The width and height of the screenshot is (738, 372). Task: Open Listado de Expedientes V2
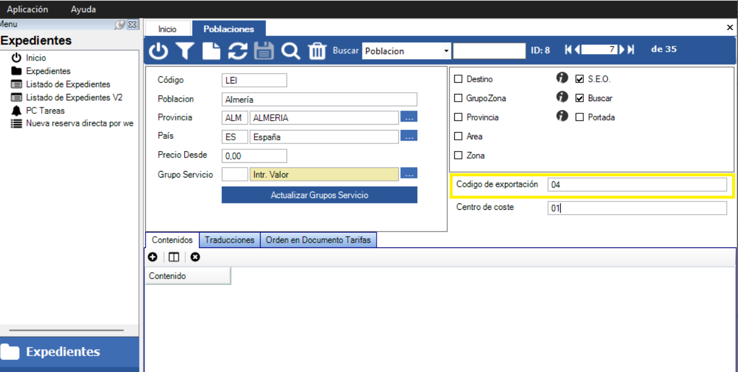[x=74, y=98]
